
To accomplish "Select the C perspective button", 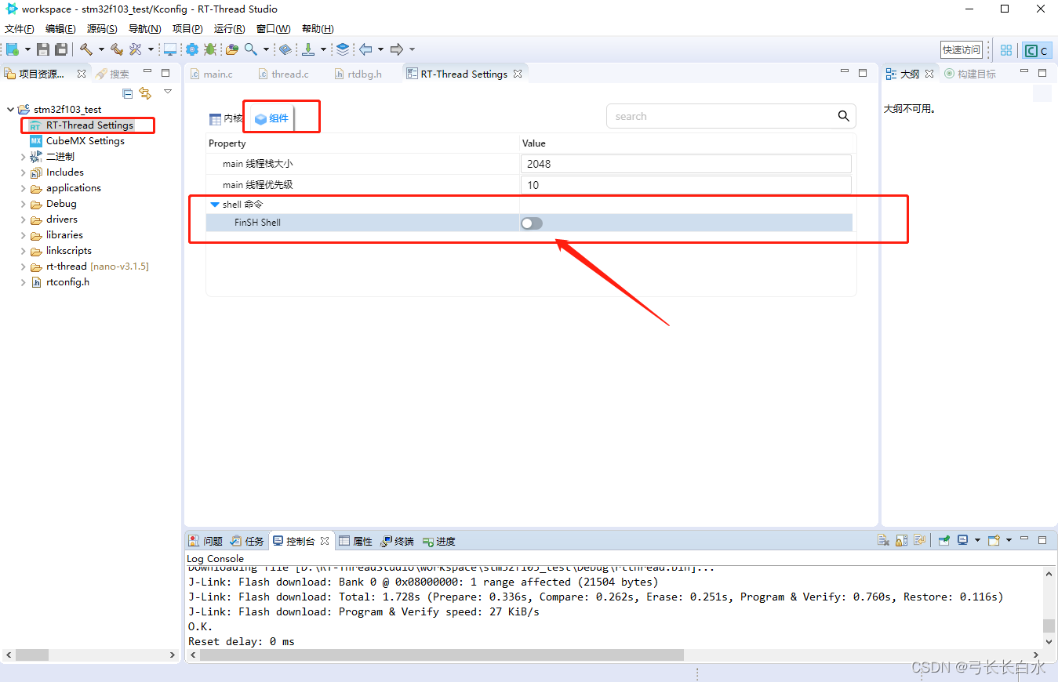I will [x=1037, y=50].
